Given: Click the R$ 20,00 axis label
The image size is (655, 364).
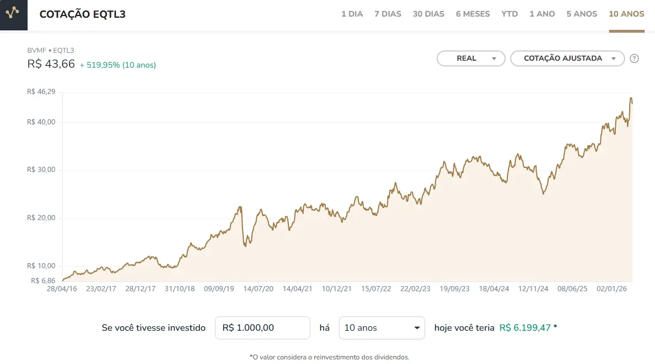Looking at the screenshot, I should [x=41, y=218].
